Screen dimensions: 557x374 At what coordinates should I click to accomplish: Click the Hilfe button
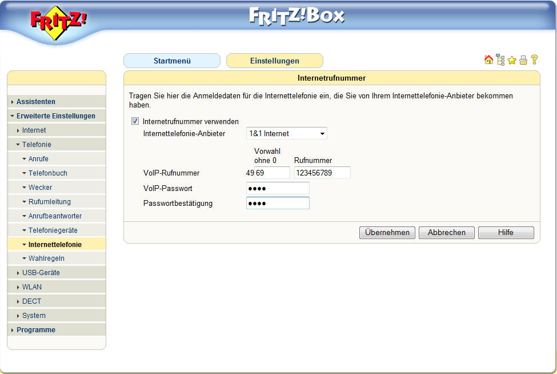coord(506,233)
